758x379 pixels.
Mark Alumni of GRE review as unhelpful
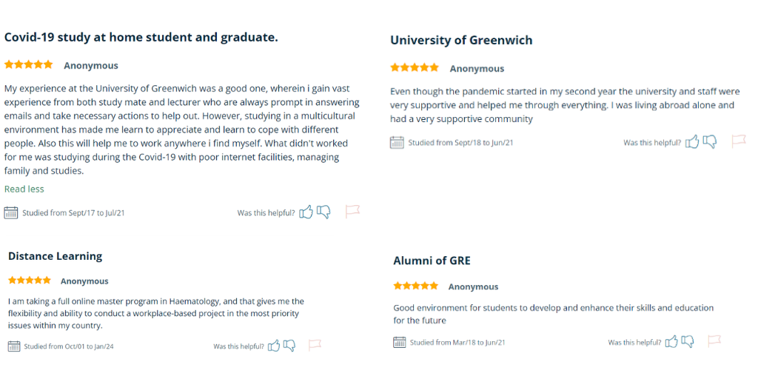coord(688,341)
